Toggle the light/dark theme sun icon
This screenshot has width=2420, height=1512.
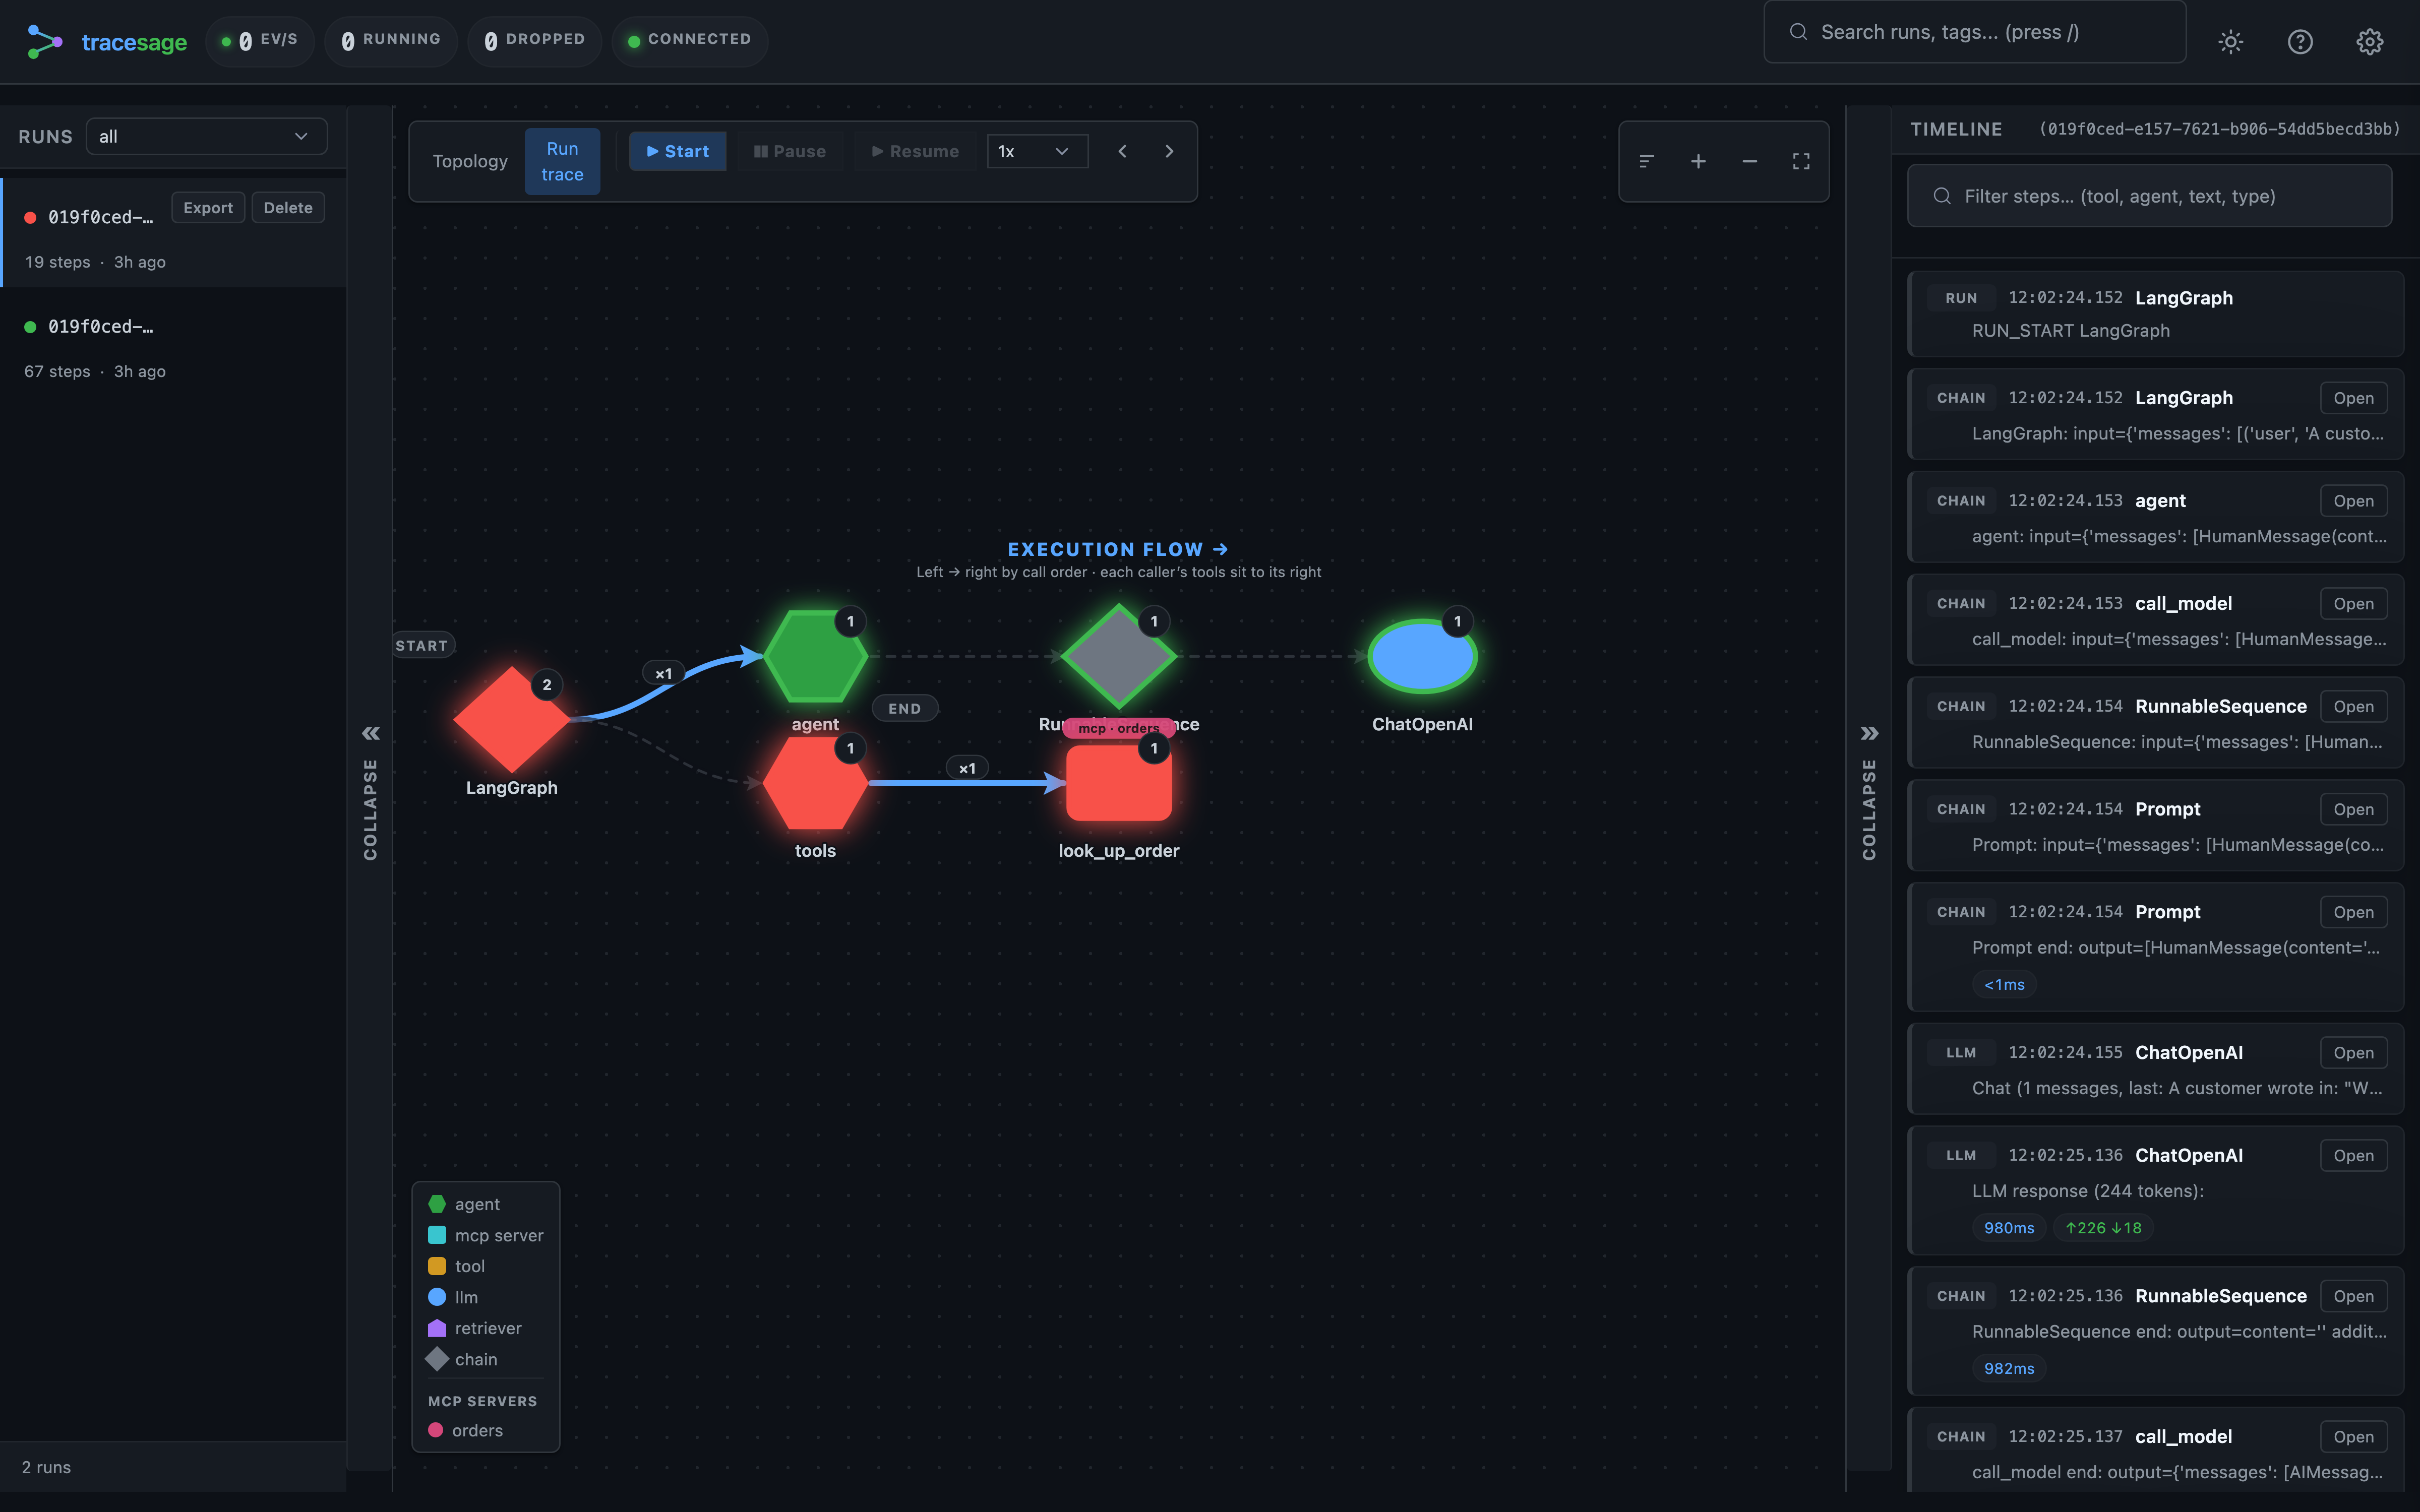coord(2230,41)
